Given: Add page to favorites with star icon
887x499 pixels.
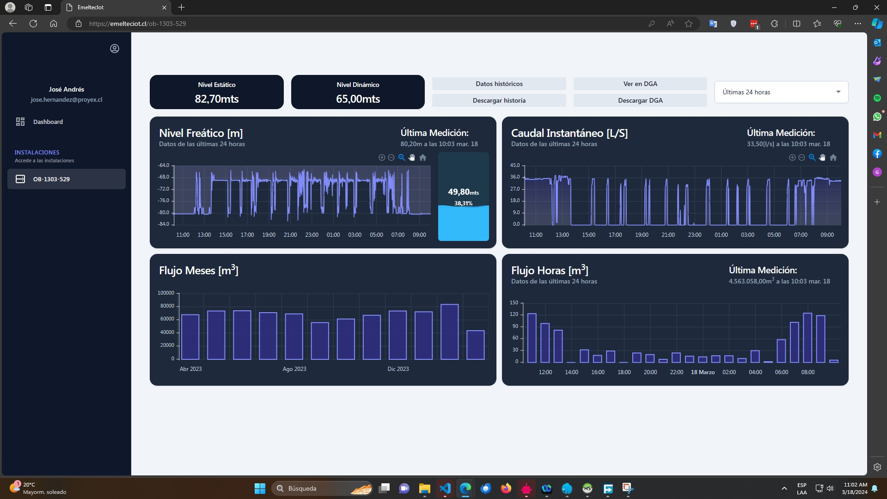Looking at the screenshot, I should 689,24.
